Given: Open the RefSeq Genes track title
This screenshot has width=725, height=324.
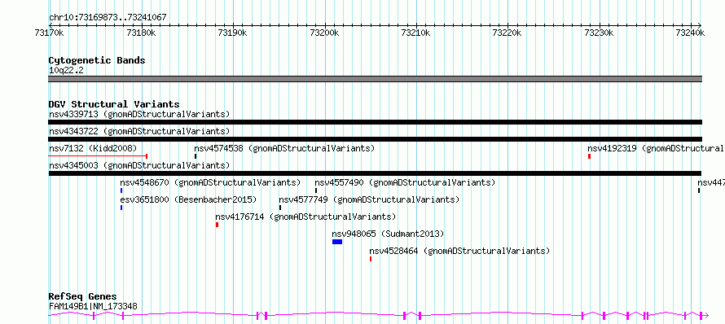Looking at the screenshot, I should pos(83,297).
